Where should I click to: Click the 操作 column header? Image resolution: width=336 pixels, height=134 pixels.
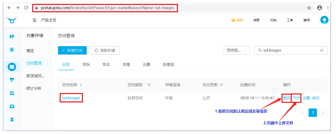[x=287, y=85]
